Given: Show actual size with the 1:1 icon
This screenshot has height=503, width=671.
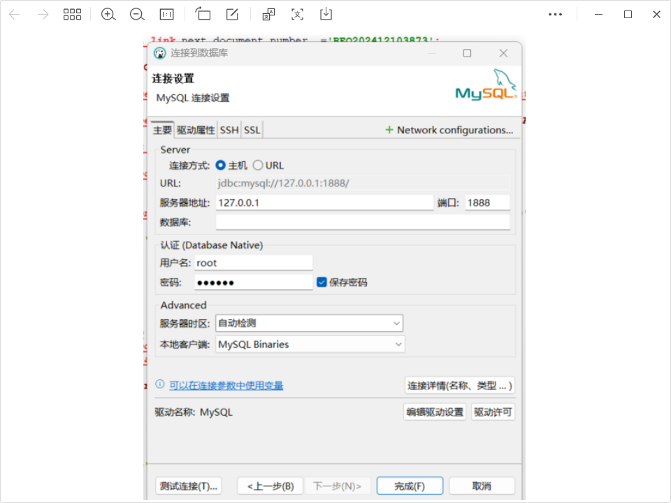Looking at the screenshot, I should [x=166, y=15].
